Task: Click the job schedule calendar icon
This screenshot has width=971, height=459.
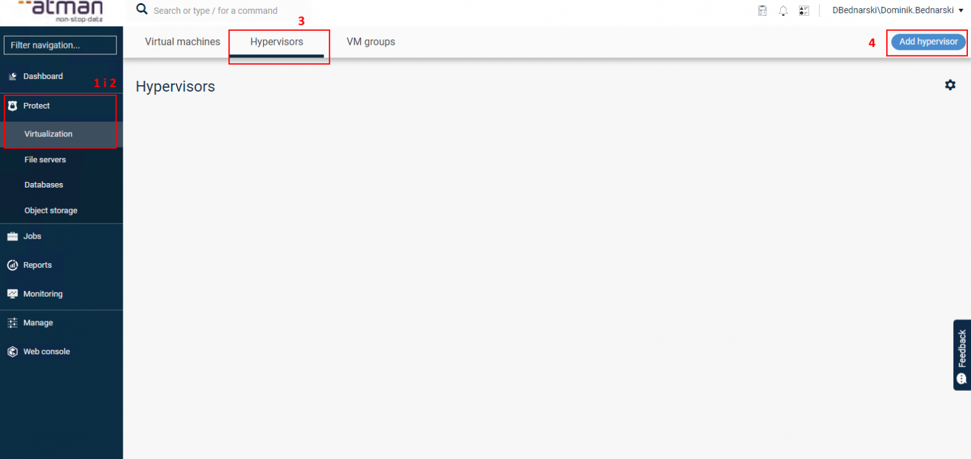Action: [762, 11]
